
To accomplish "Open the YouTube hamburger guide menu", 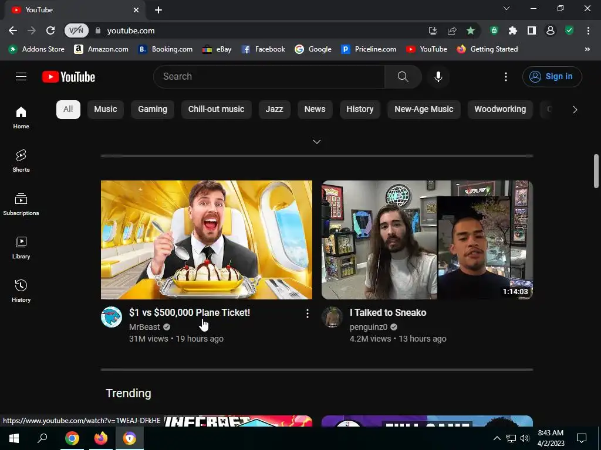I will tap(21, 77).
